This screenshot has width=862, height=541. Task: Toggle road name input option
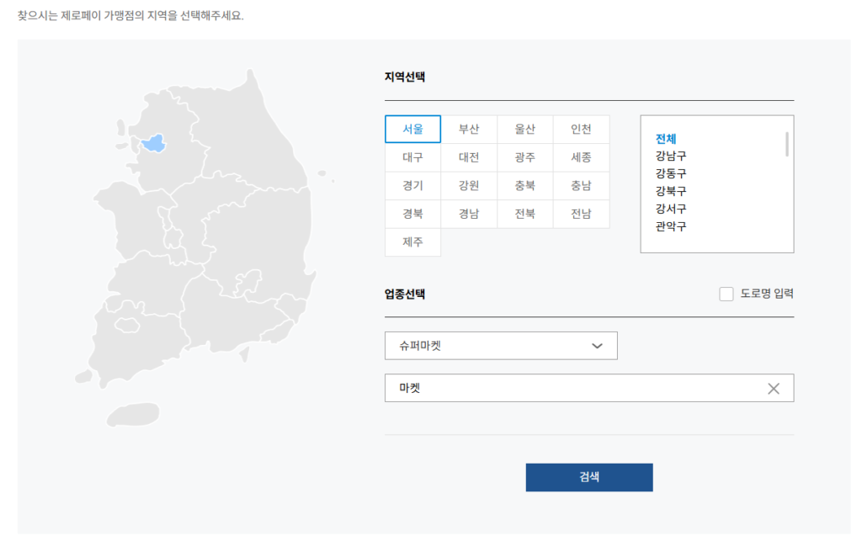click(726, 294)
